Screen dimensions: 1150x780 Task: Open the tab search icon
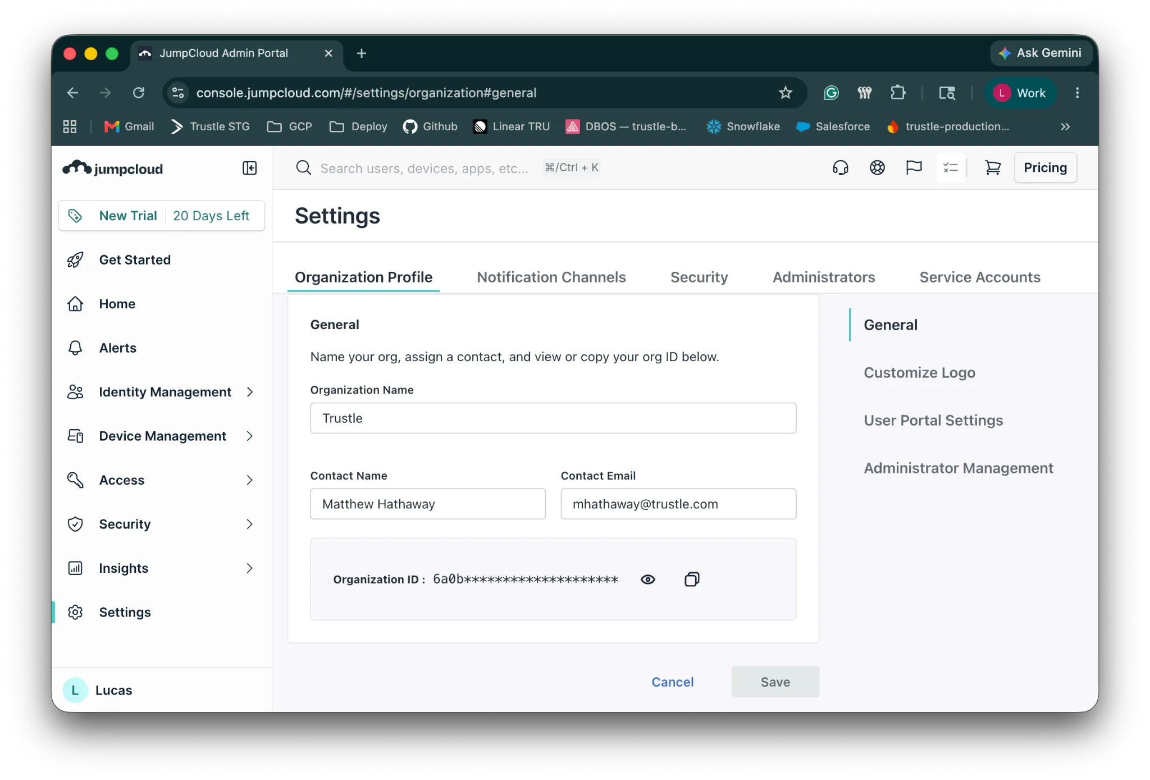(947, 93)
